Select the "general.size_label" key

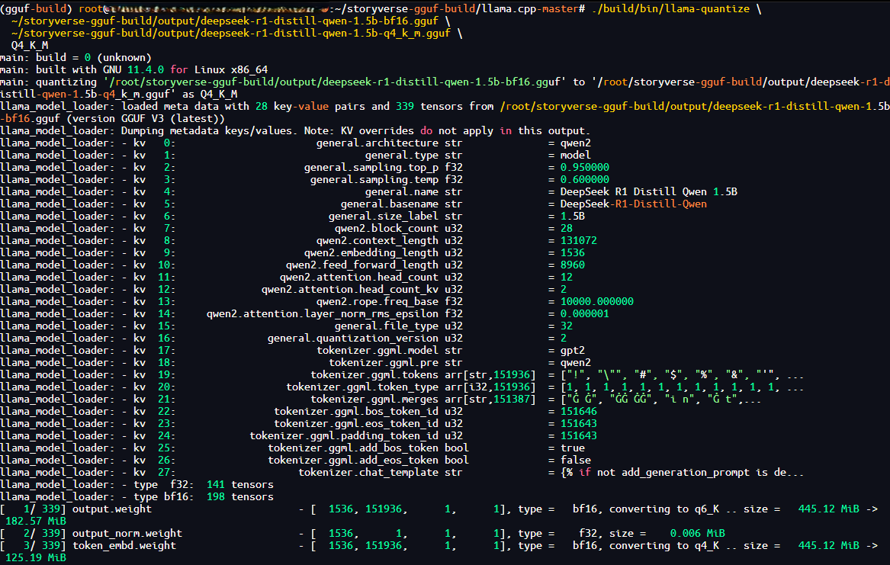[383, 216]
